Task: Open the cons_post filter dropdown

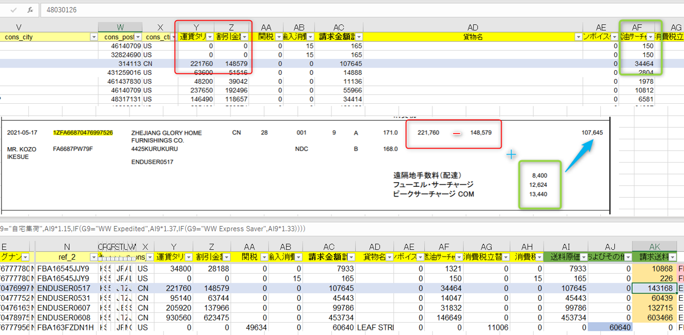Action: coord(138,37)
